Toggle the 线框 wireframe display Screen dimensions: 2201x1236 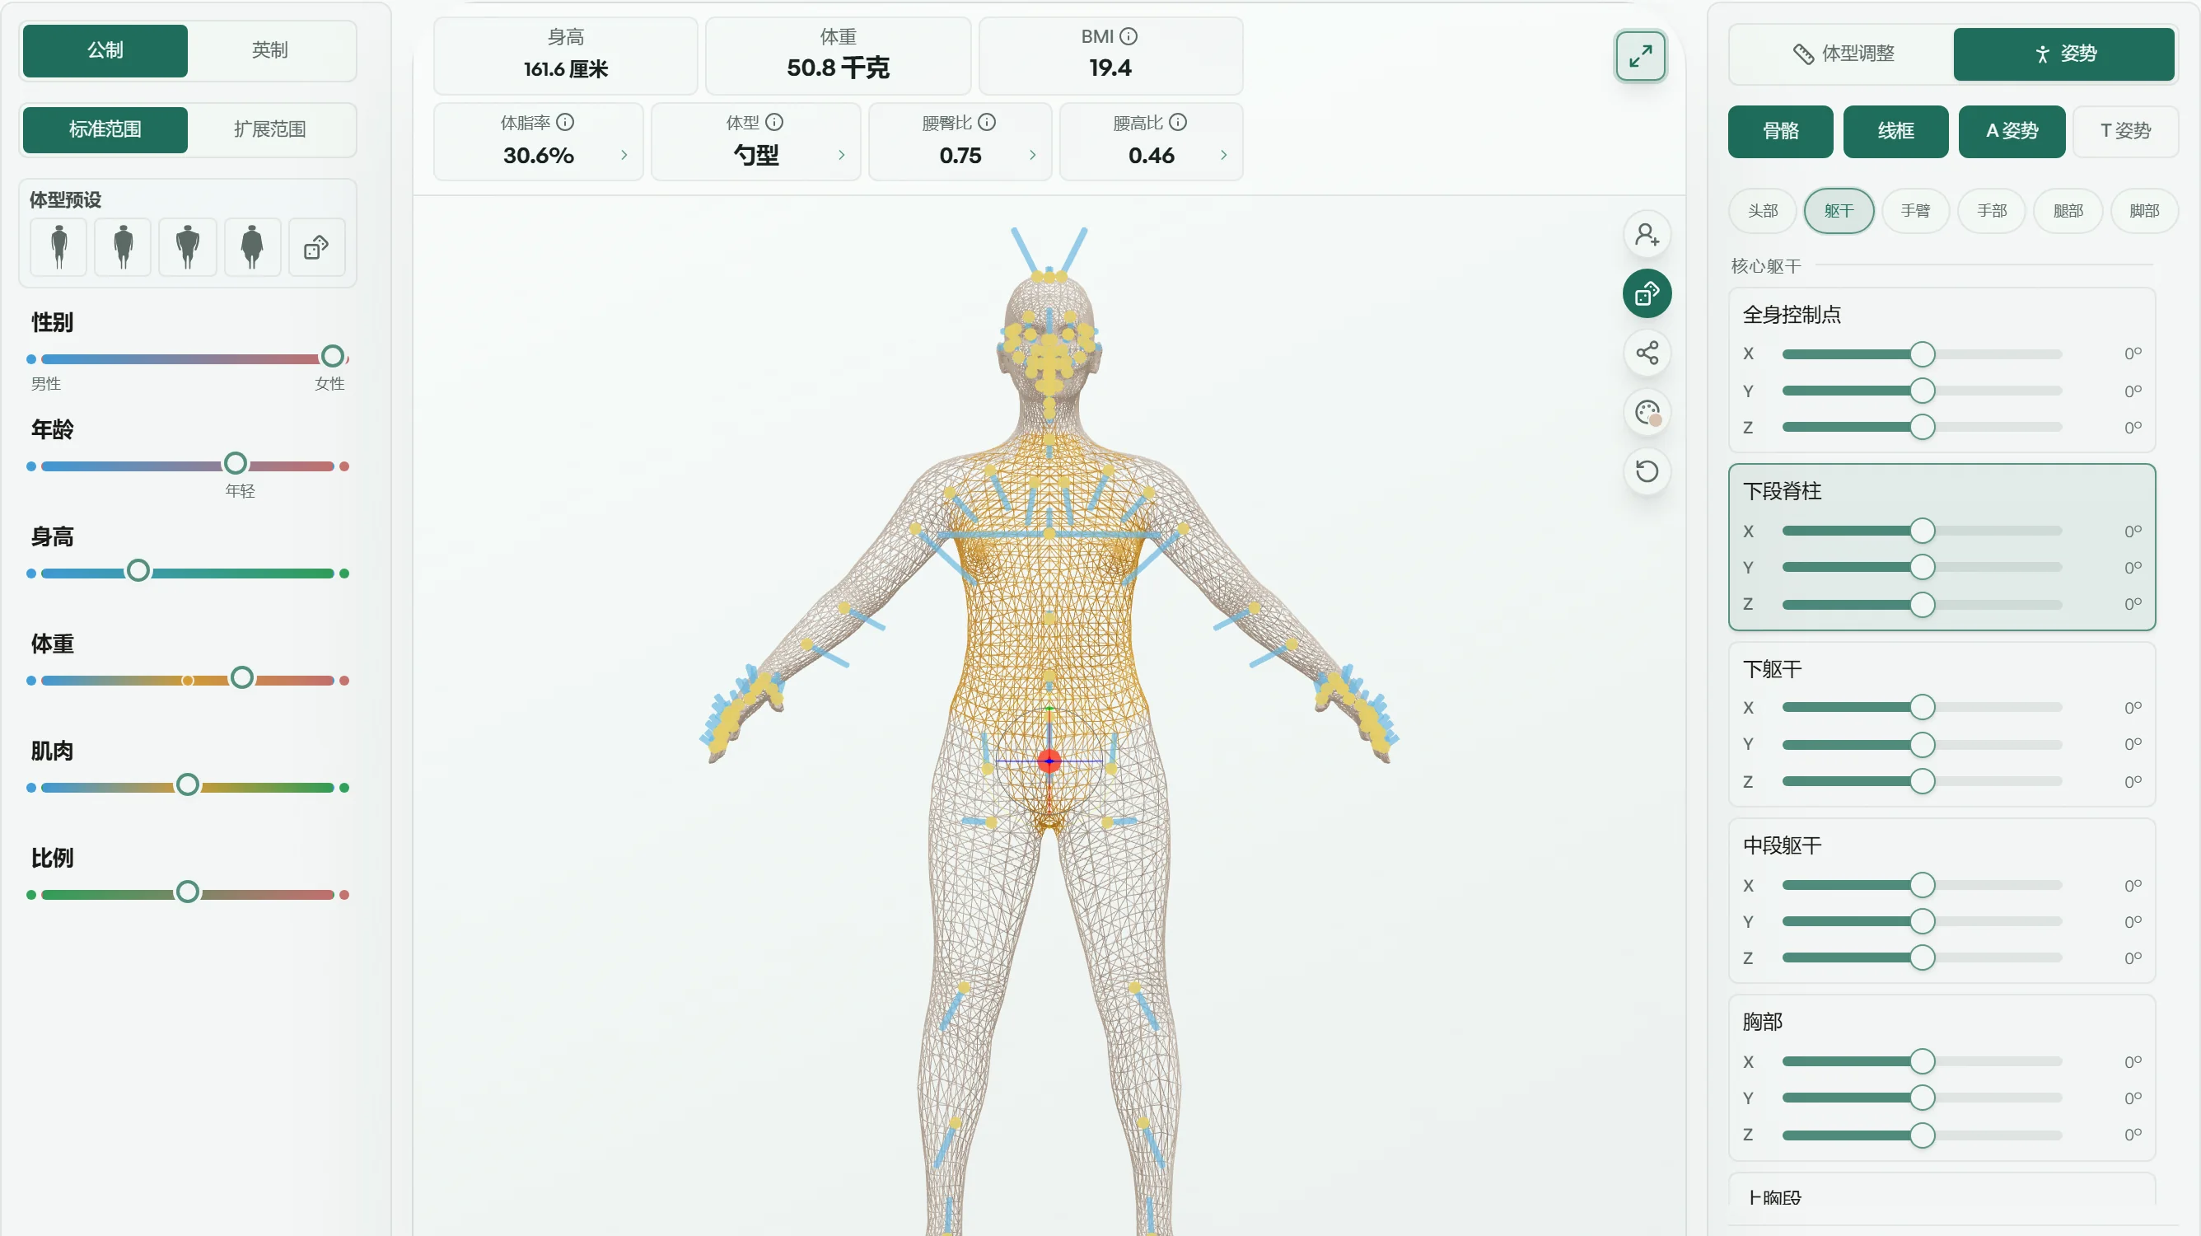click(1895, 132)
